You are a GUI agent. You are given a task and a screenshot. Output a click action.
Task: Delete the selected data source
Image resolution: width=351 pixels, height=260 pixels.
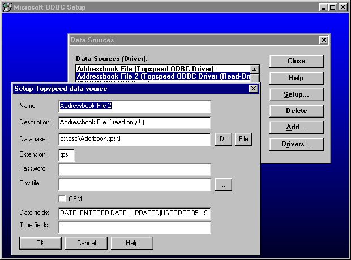coord(297,111)
